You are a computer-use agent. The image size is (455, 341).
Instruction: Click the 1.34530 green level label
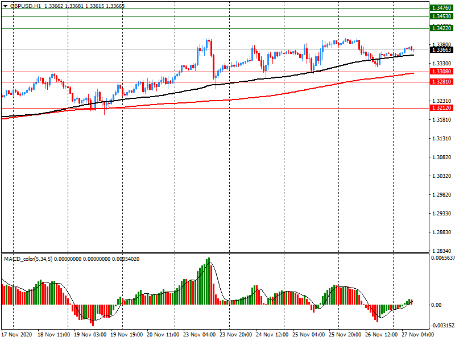click(441, 16)
